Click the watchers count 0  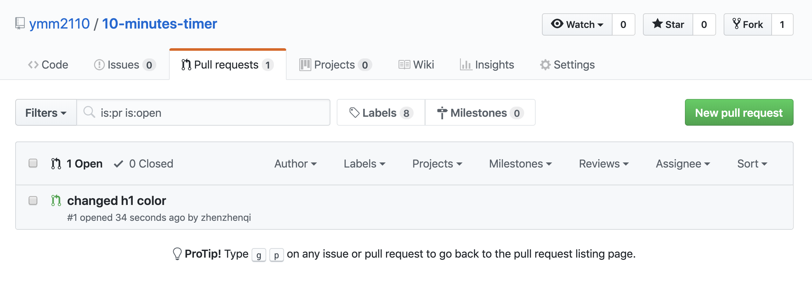click(x=623, y=24)
